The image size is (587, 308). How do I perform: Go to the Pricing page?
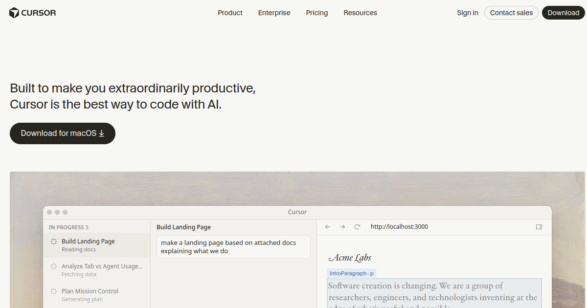coord(317,13)
